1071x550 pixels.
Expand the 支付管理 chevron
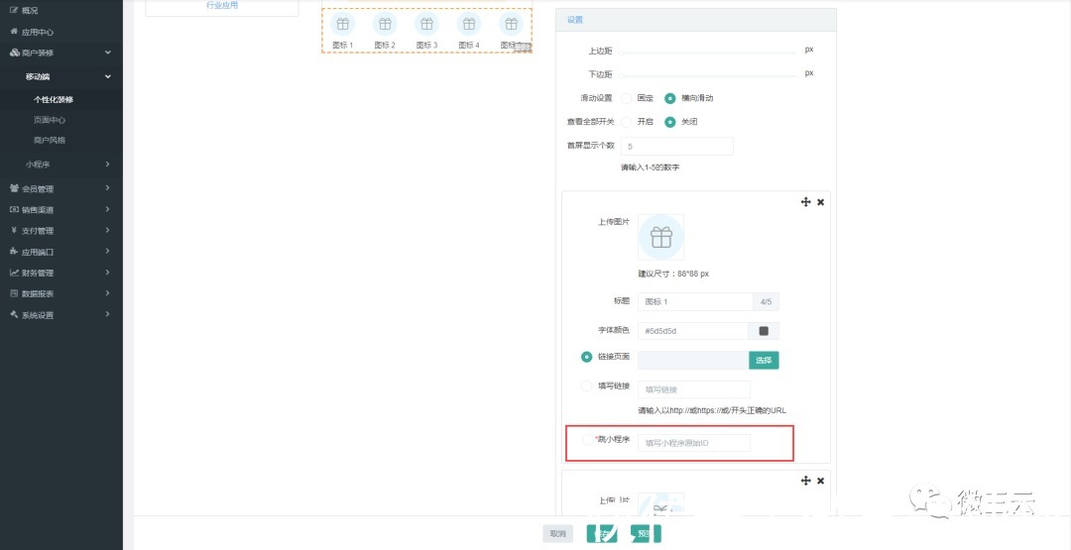pos(108,231)
